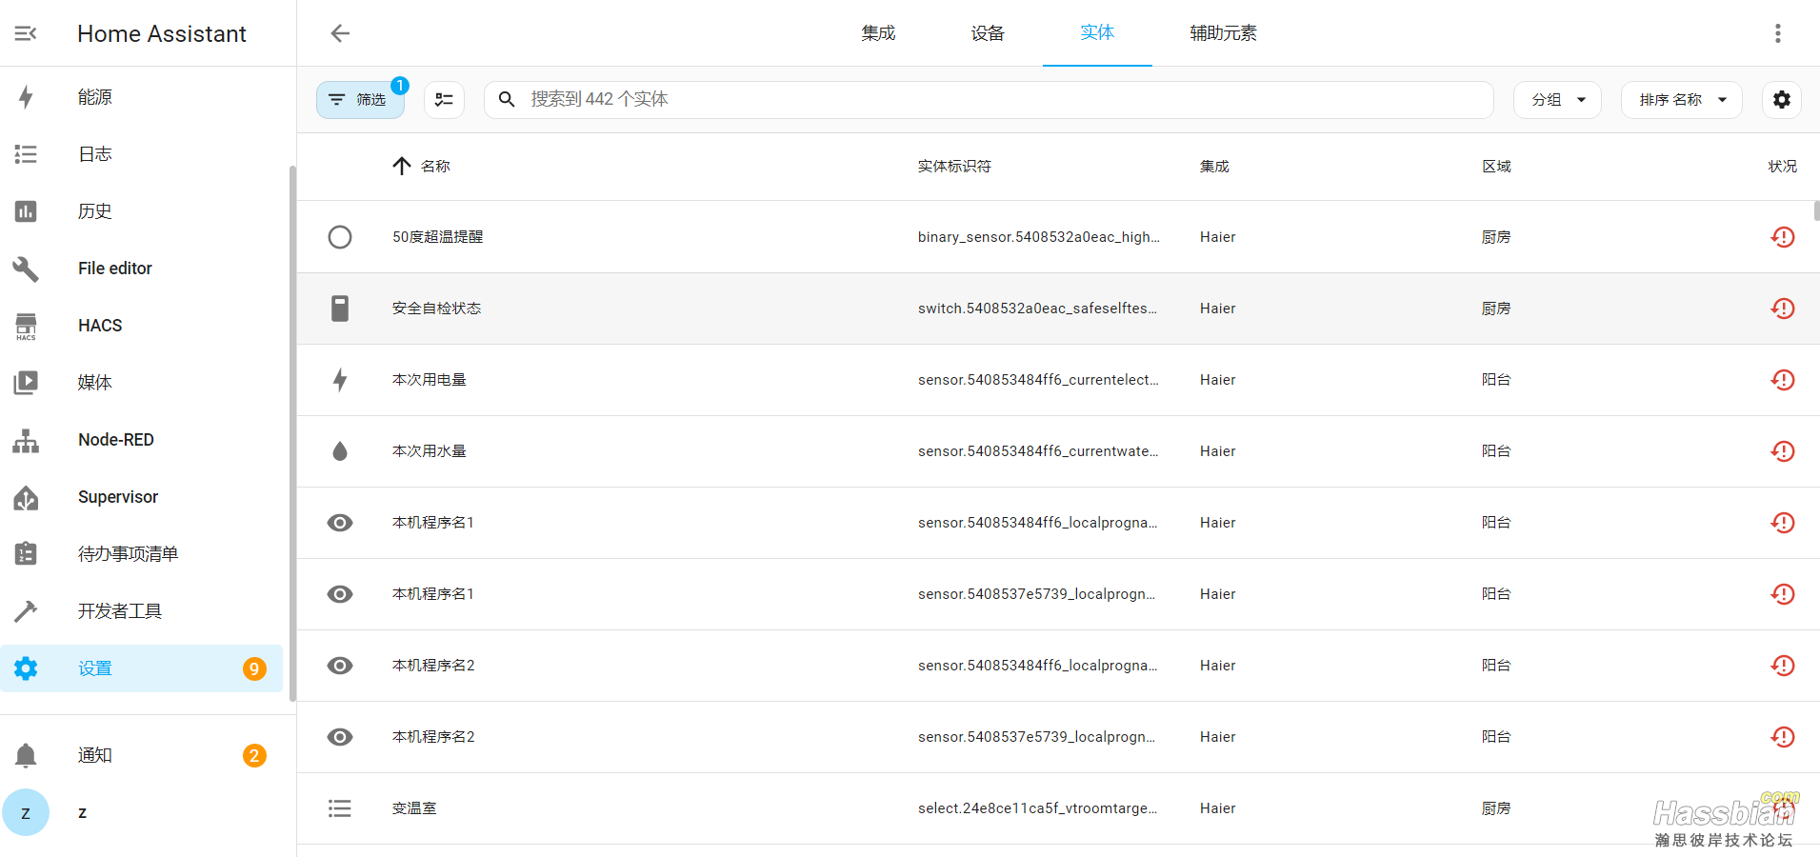The image size is (1820, 857).
Task: Click status icon for 50度超温提醒 row
Action: coord(1782,237)
